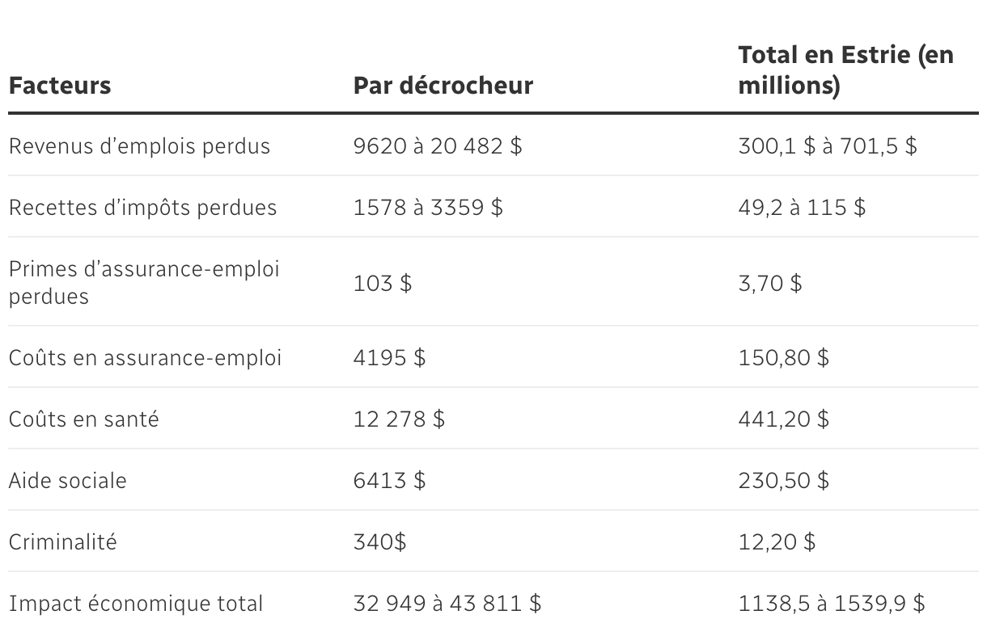Select the "Revenus d'emplois perdus" row label
This screenshot has height=640, width=987.
click(x=139, y=146)
